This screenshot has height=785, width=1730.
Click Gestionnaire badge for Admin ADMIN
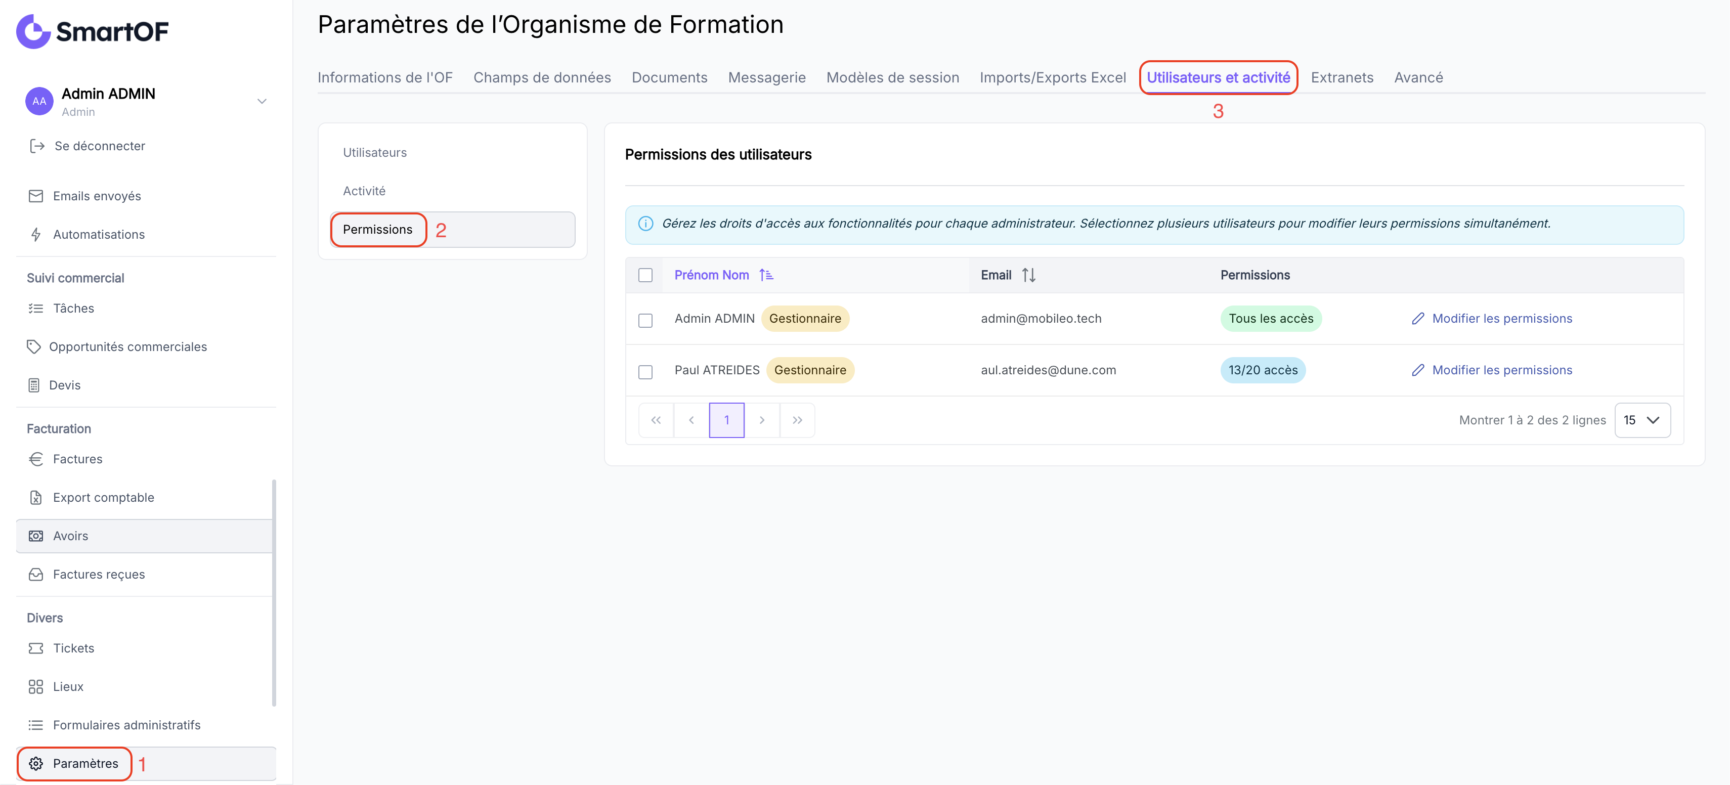tap(805, 318)
